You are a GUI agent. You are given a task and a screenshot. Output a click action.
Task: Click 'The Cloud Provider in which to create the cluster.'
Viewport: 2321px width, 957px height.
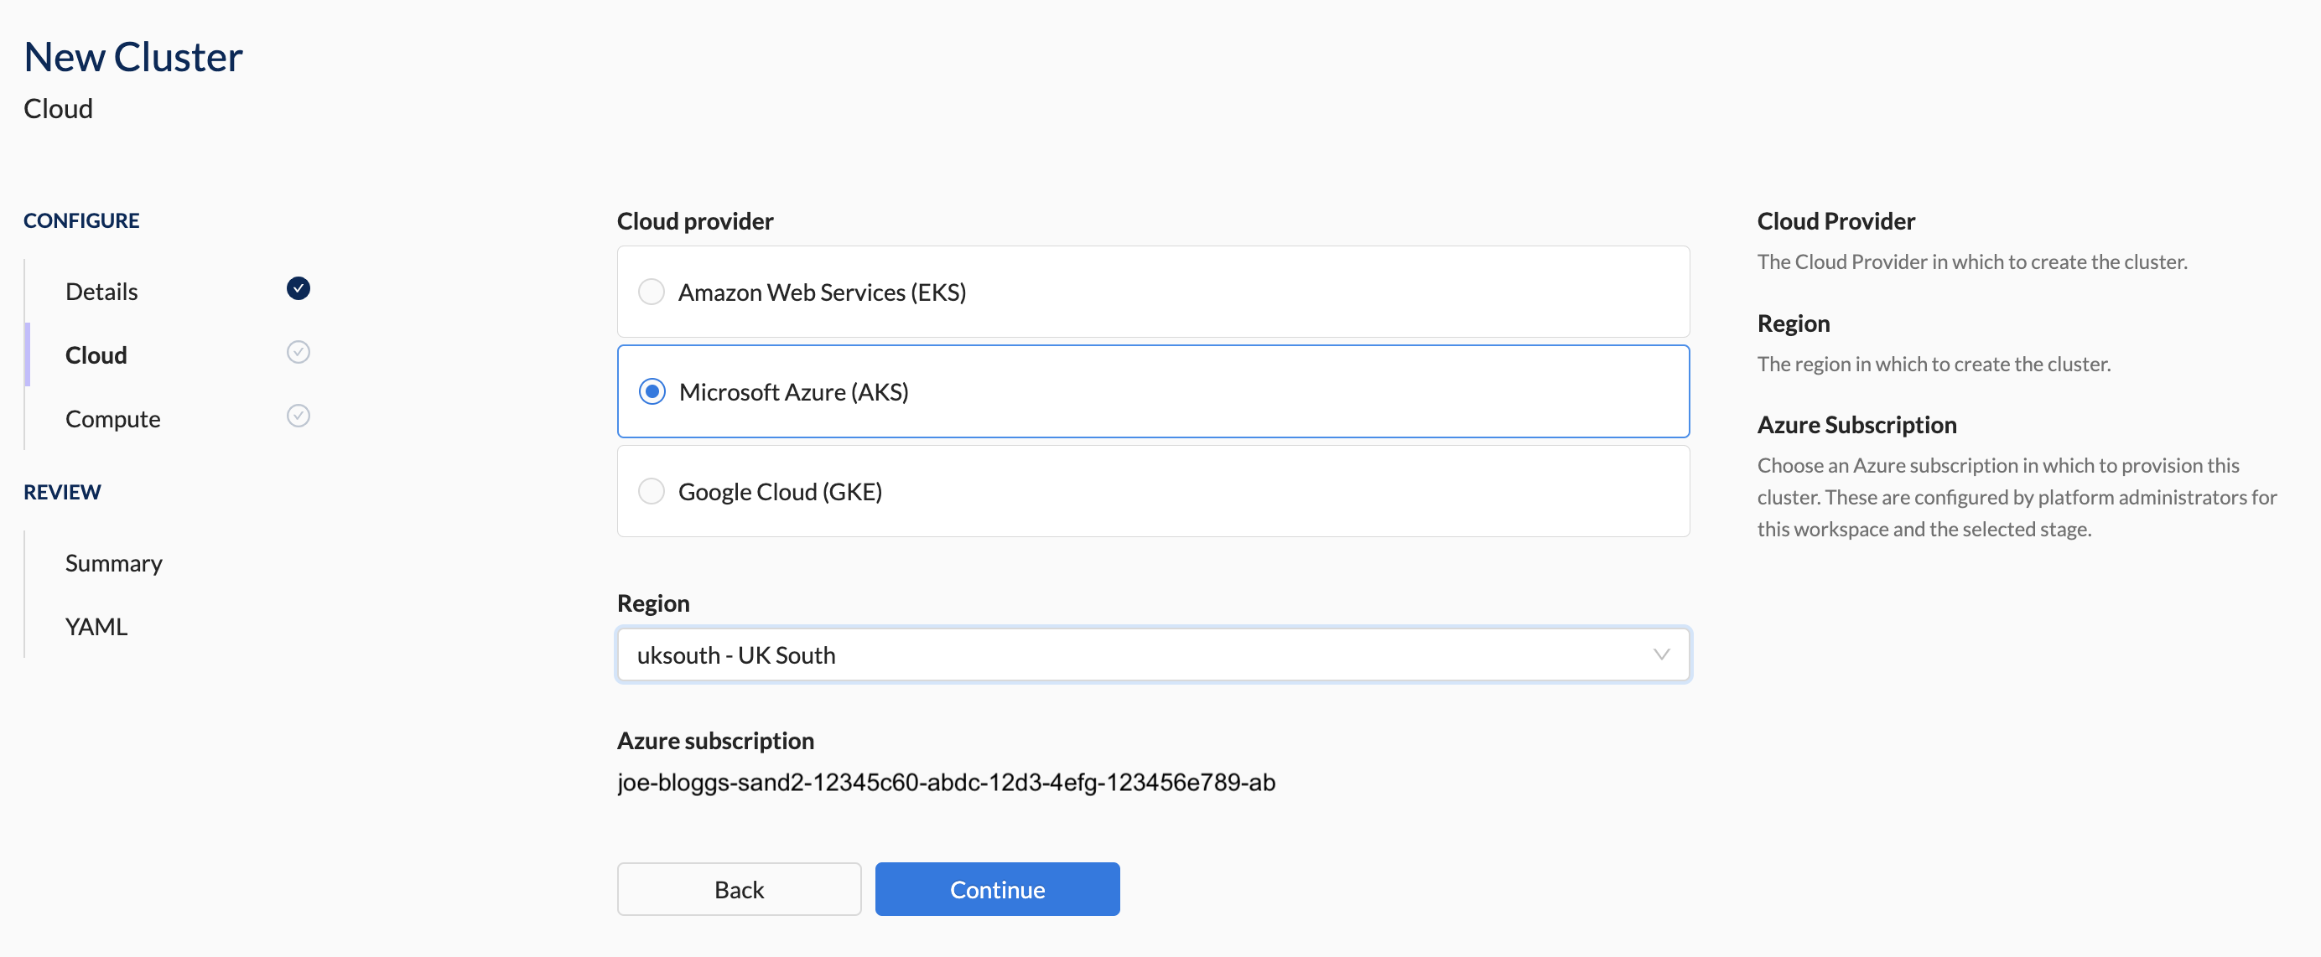click(1972, 262)
